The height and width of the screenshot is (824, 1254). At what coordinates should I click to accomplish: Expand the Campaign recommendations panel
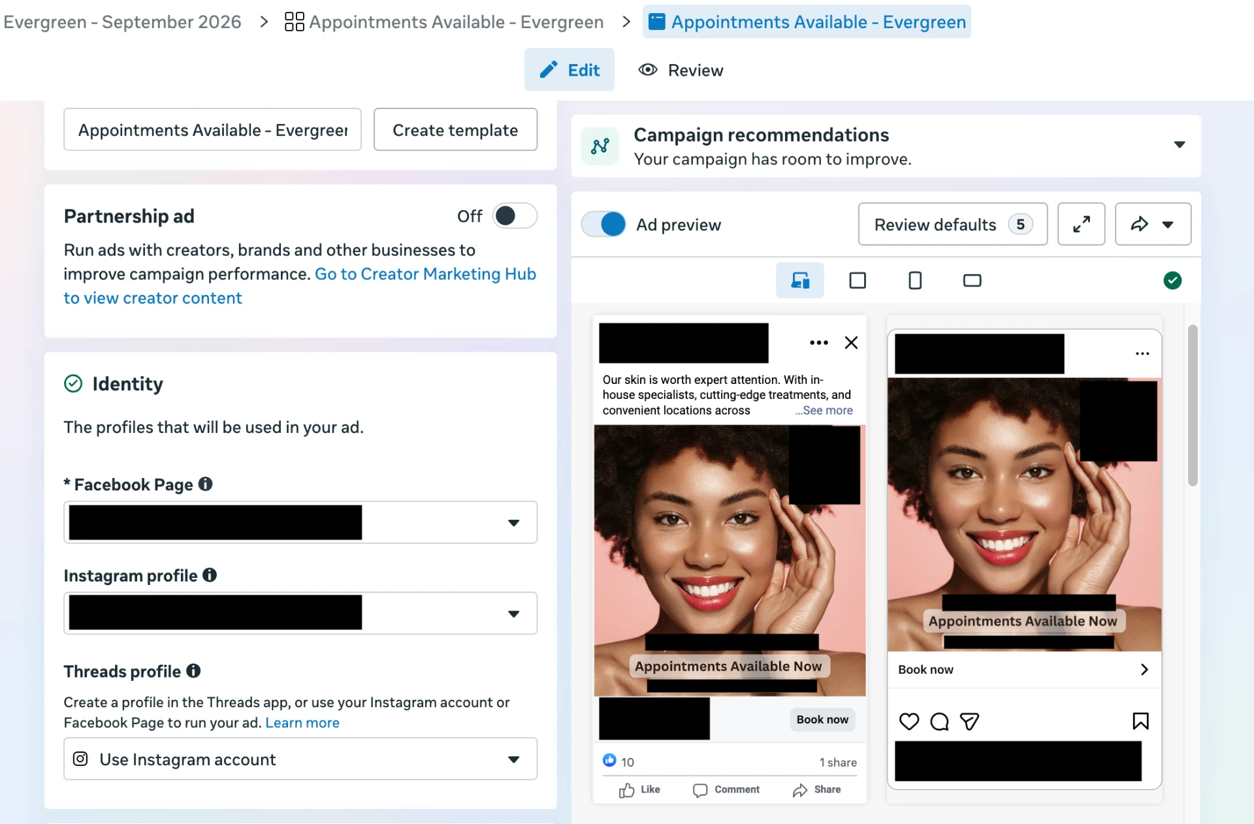tap(1179, 144)
